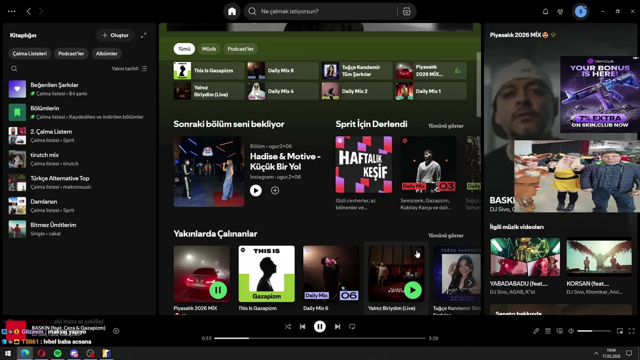Open the Home page icon
Screen dimensions: 640x360
click(232, 11)
